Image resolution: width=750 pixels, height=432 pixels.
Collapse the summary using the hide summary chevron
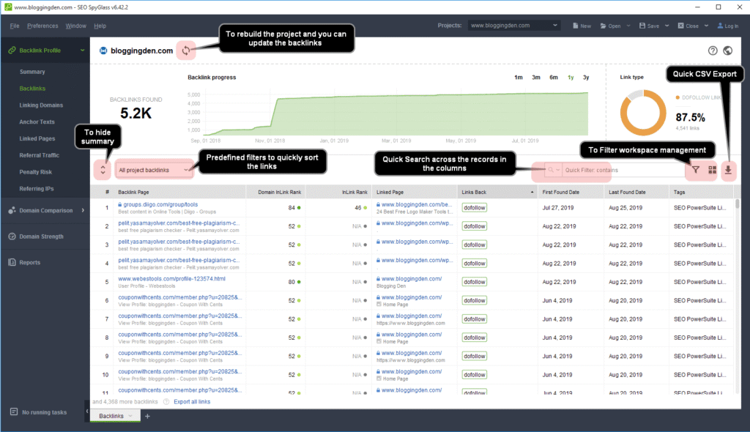(102, 168)
